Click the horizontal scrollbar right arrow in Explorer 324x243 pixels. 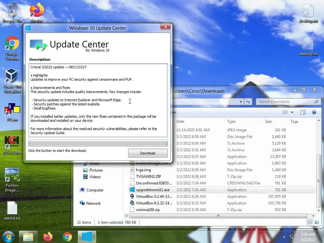313,216
